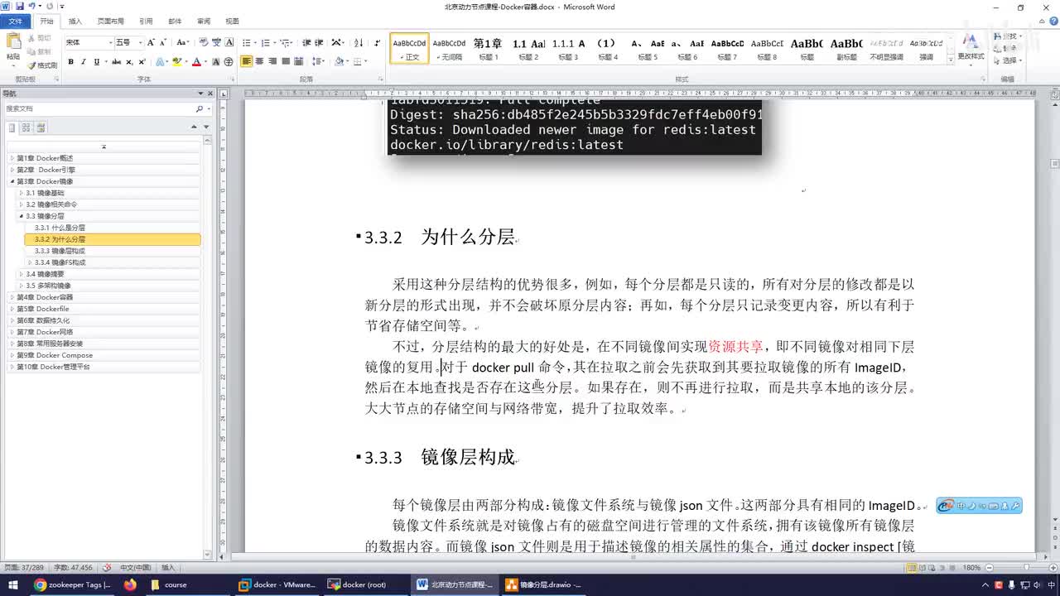Open the Change Case Aa dropdown
Screen dimensions: 1060x596
(183, 42)
